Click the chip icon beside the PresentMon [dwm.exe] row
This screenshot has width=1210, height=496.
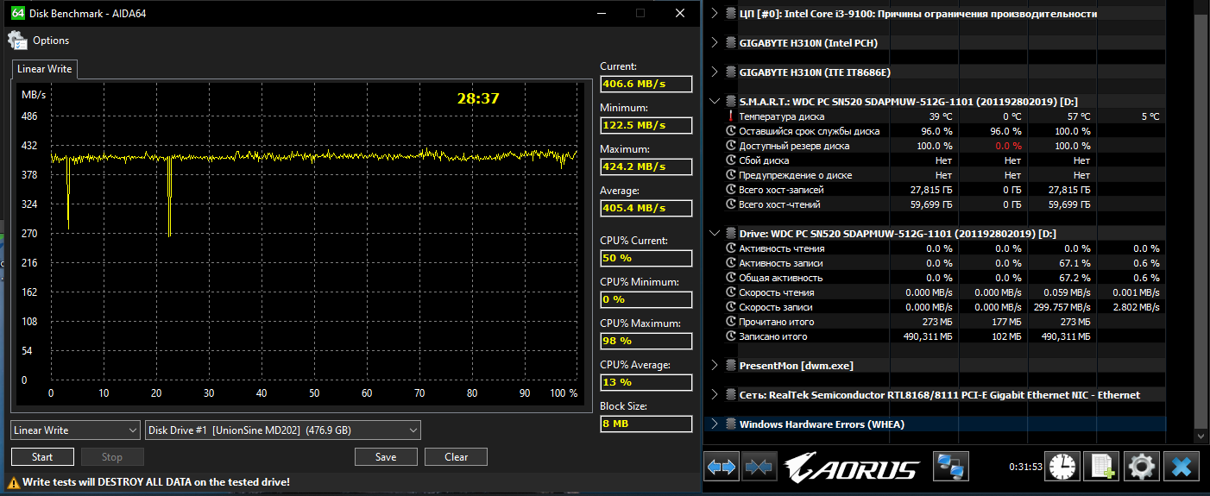(x=731, y=366)
